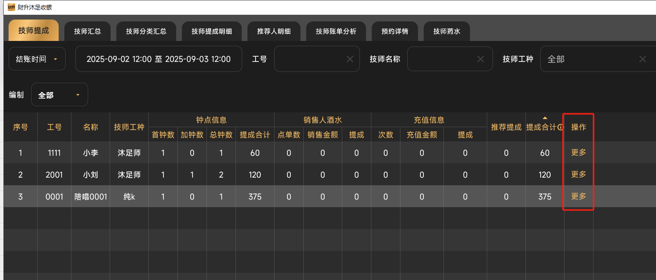Select the cell with 工号 2001

pyautogui.click(x=54, y=175)
